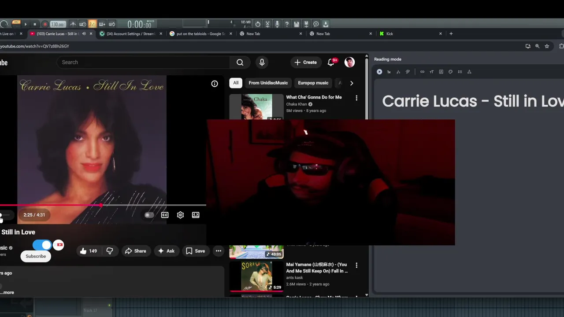564x317 pixels.
Task: Click the Subscribe button
Action: point(36,256)
